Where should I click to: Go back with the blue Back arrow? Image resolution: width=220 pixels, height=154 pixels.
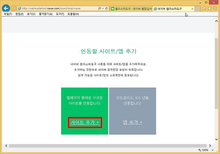(6, 9)
